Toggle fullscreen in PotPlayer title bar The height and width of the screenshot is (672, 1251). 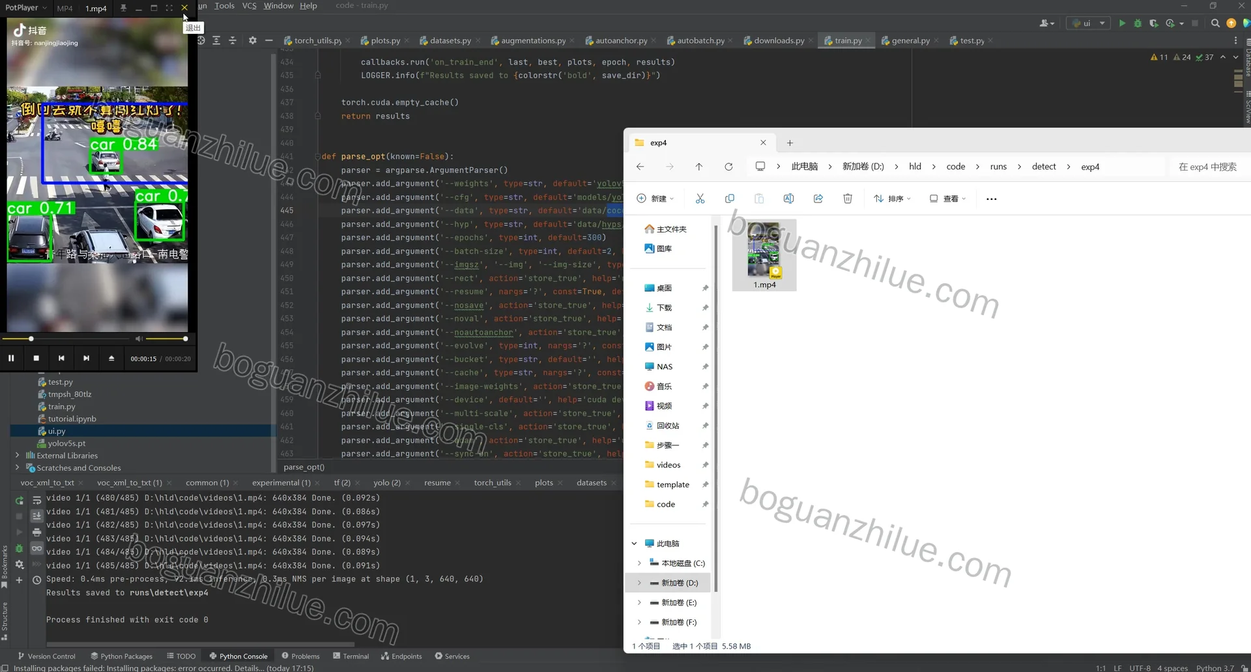pyautogui.click(x=169, y=8)
